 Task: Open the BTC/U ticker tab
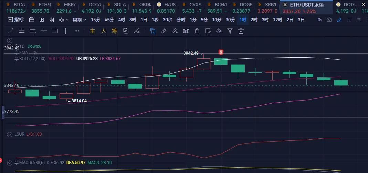click(x=16, y=8)
